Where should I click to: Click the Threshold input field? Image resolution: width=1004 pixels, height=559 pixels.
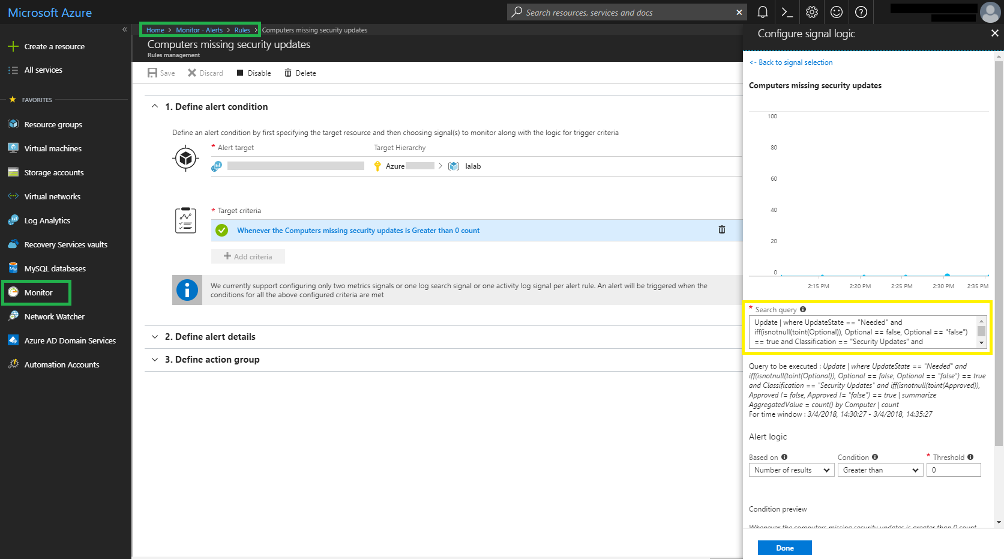pyautogui.click(x=954, y=470)
